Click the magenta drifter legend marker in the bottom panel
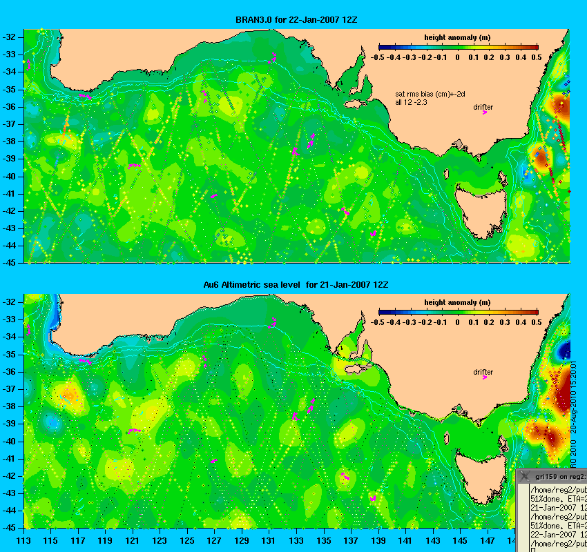 484,377
